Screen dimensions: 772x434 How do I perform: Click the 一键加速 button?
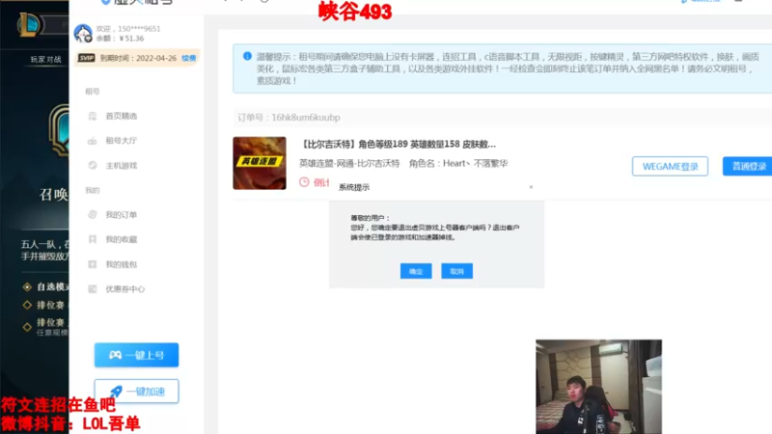[x=136, y=392]
